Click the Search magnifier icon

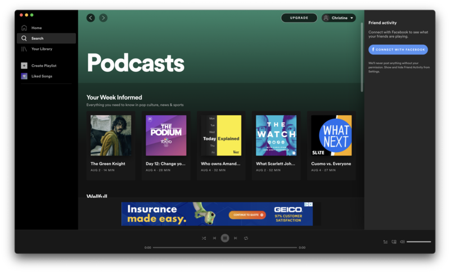(x=24, y=38)
